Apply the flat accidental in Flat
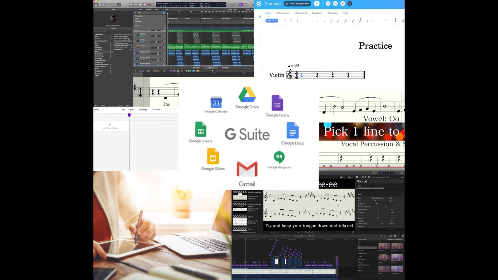498x280 pixels. tap(297, 21)
